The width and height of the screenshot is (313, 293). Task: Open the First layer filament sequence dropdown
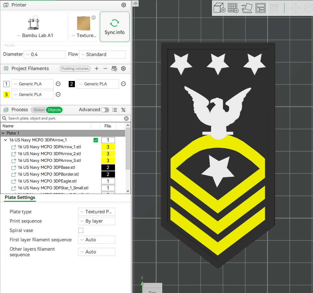pos(96,240)
